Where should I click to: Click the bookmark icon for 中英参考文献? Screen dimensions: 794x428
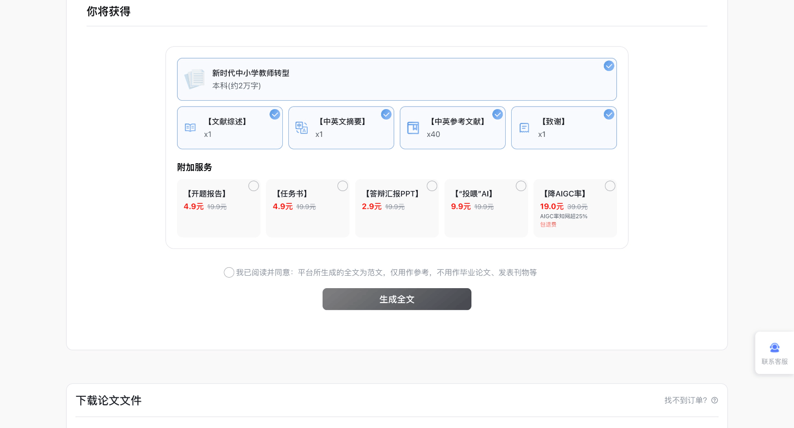[x=413, y=128]
